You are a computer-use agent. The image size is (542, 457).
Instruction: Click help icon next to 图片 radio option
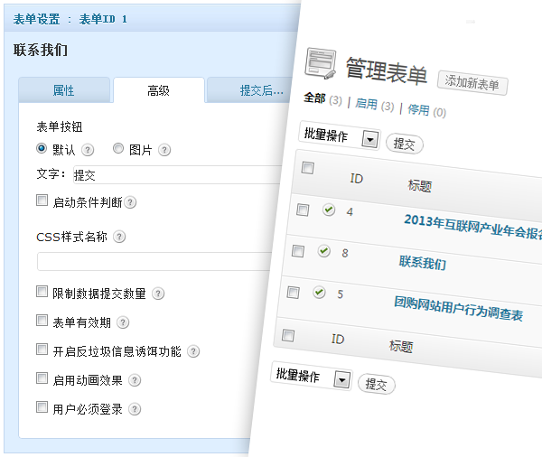(x=164, y=150)
